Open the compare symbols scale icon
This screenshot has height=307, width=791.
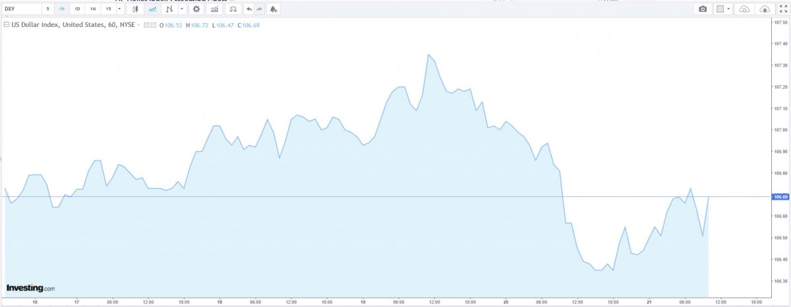point(233,9)
